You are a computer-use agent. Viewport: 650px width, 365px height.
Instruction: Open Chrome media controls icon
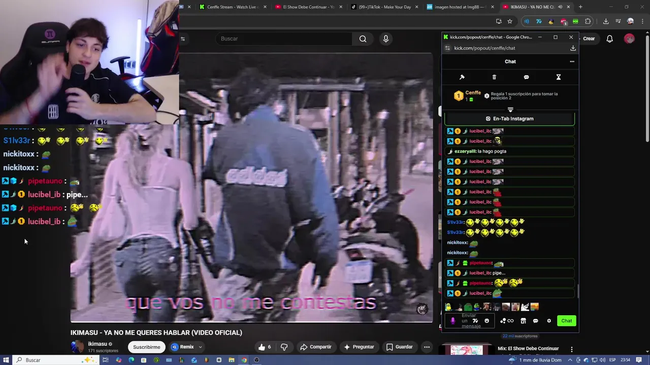[618, 21]
